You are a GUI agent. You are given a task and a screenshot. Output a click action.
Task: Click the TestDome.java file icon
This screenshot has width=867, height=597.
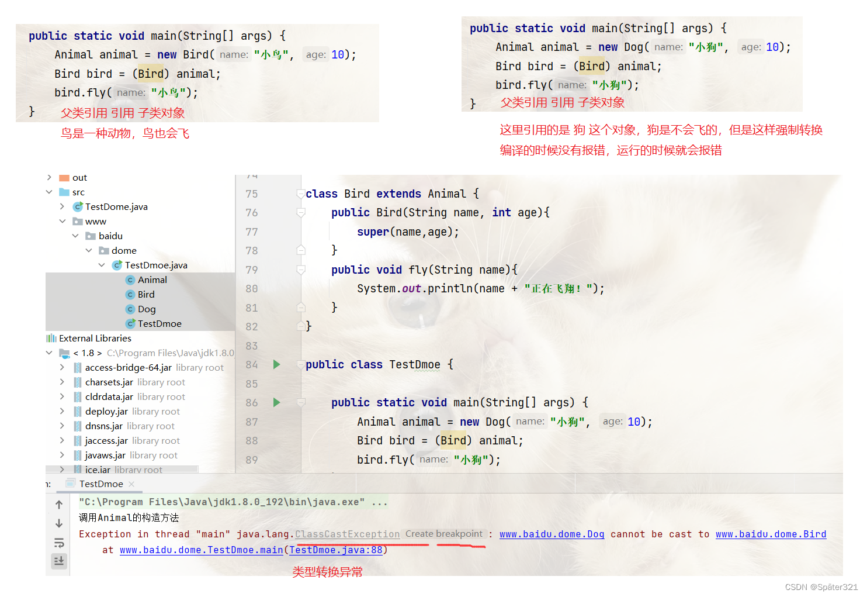[x=78, y=207]
